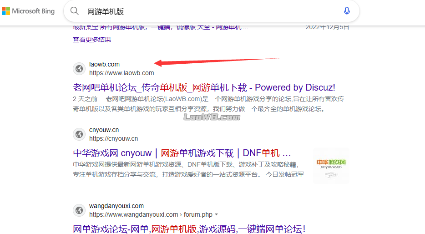Open the https://cnyouw.cn URL
This screenshot has height=234, width=425.
click(x=113, y=138)
